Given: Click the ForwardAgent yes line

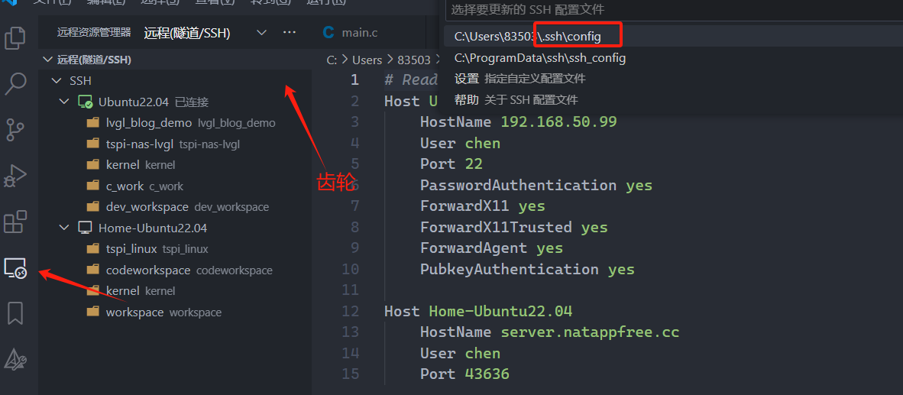Looking at the screenshot, I should coord(491,248).
